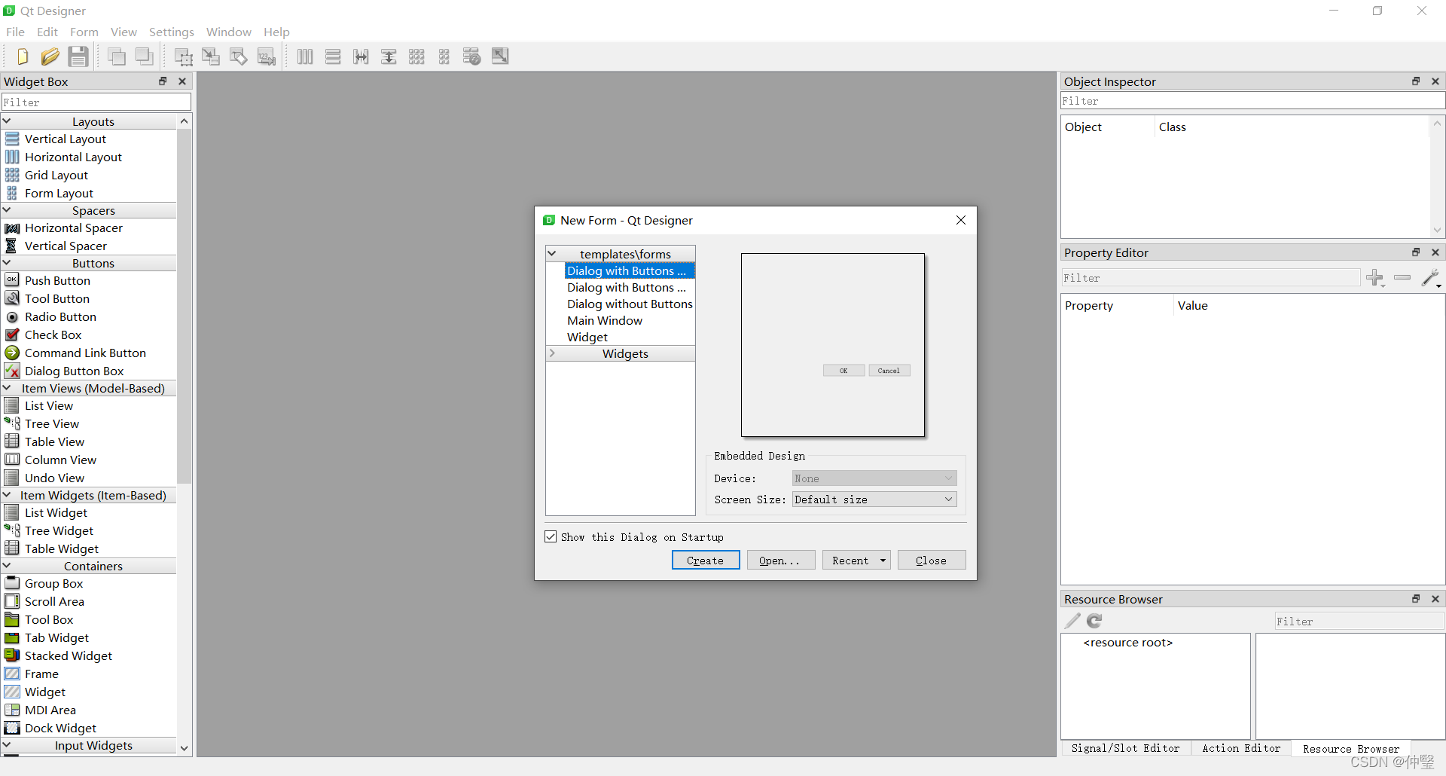The height and width of the screenshot is (776, 1446).
Task: Click the Property Editor remove property minus icon
Action: (1402, 278)
